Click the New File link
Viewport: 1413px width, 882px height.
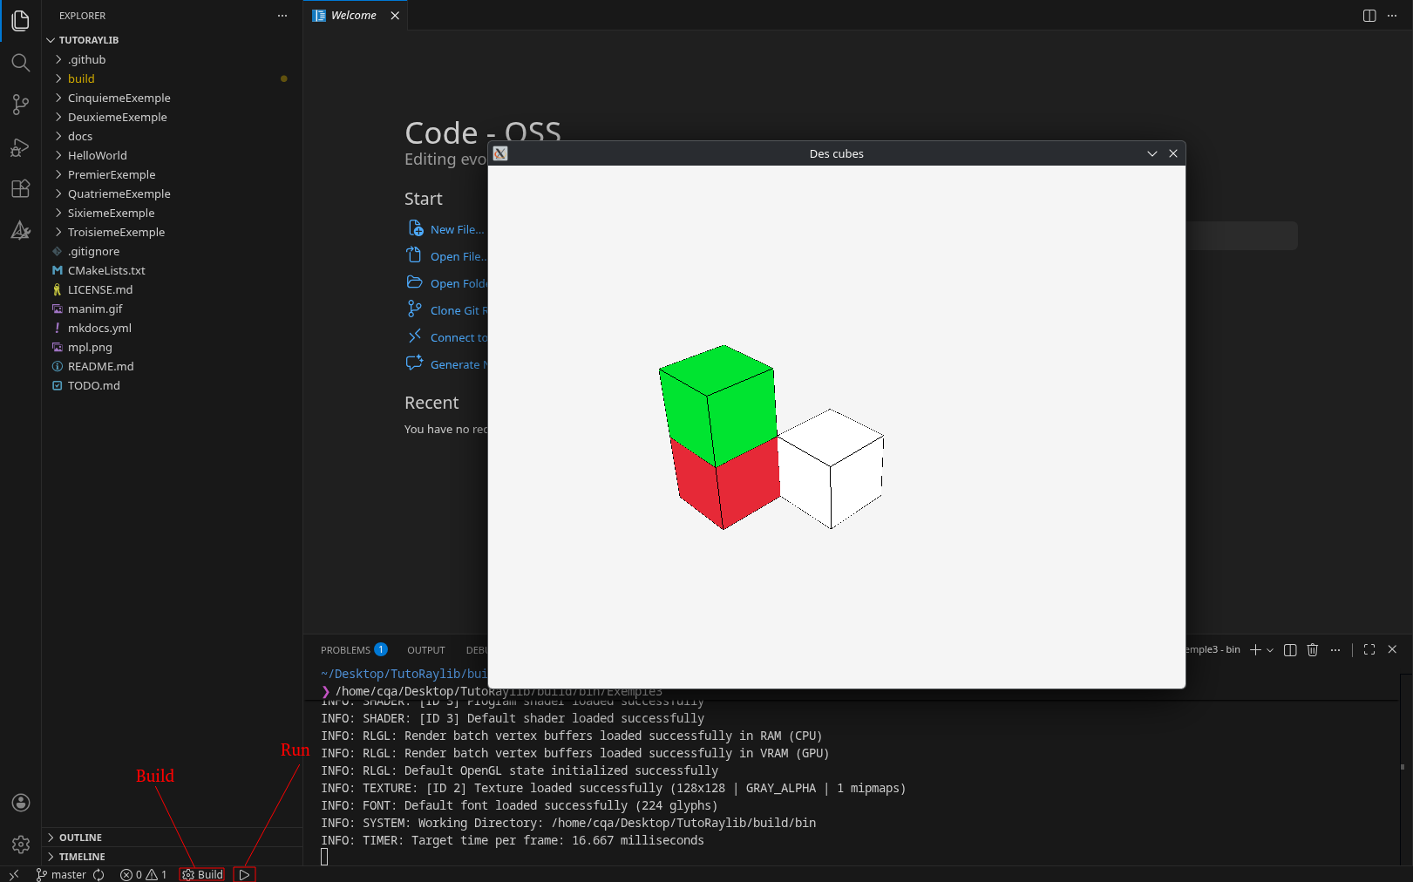click(x=456, y=230)
